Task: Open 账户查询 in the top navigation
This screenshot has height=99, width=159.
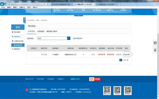Action: pos(57,10)
